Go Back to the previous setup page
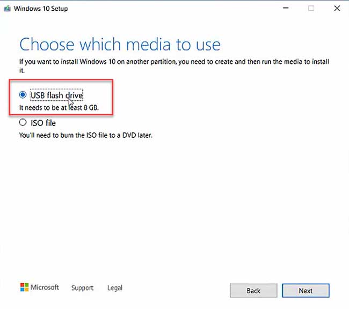This screenshot has height=309, width=349. (253, 291)
